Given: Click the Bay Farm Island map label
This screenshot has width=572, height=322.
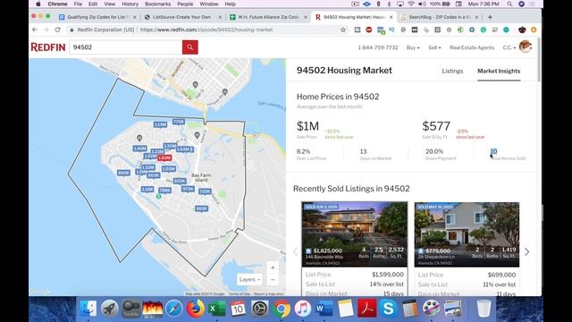Looking at the screenshot, I should [x=201, y=177].
